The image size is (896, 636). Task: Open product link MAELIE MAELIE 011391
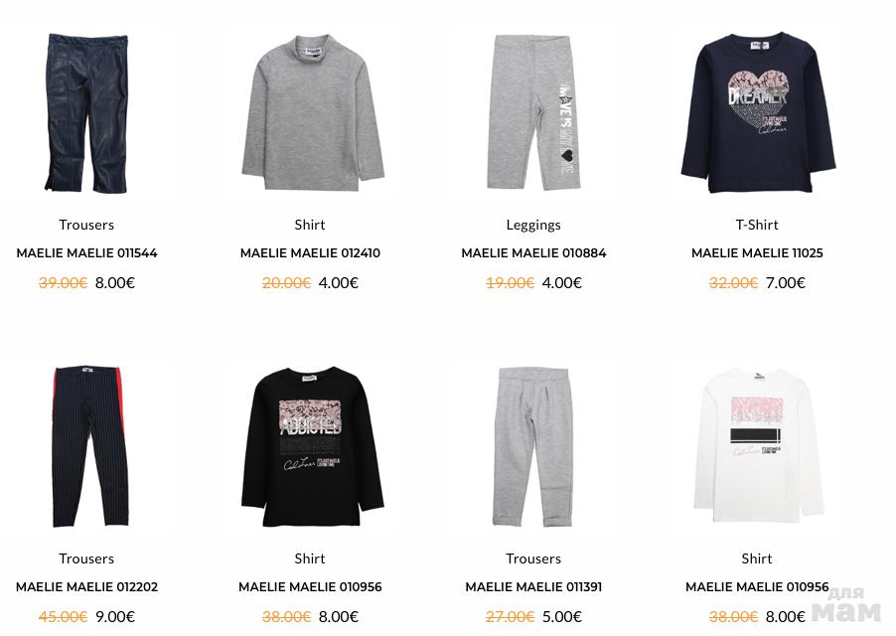(x=533, y=587)
